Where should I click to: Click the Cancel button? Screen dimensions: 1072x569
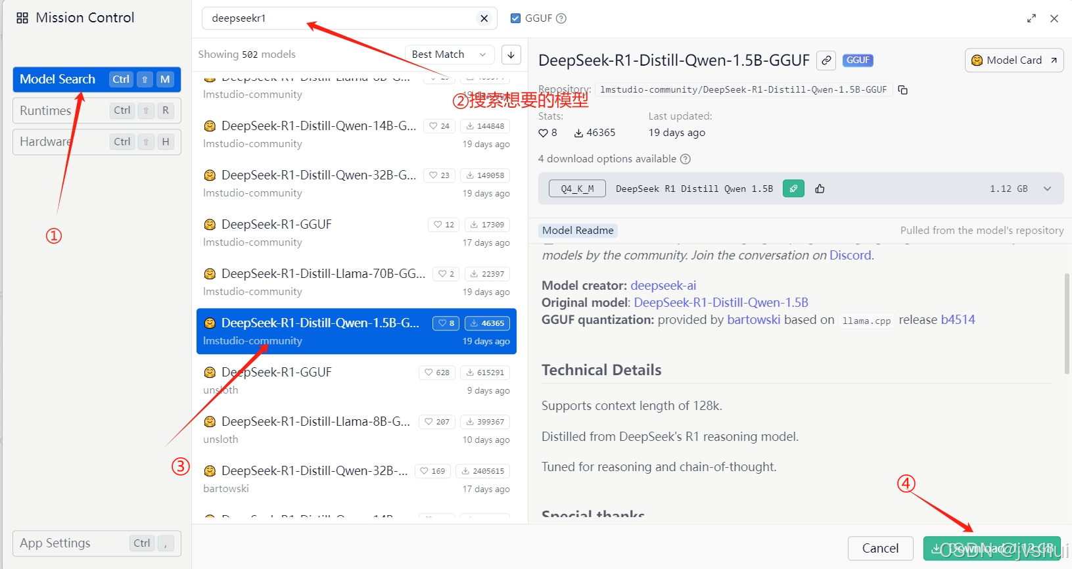[x=881, y=548]
